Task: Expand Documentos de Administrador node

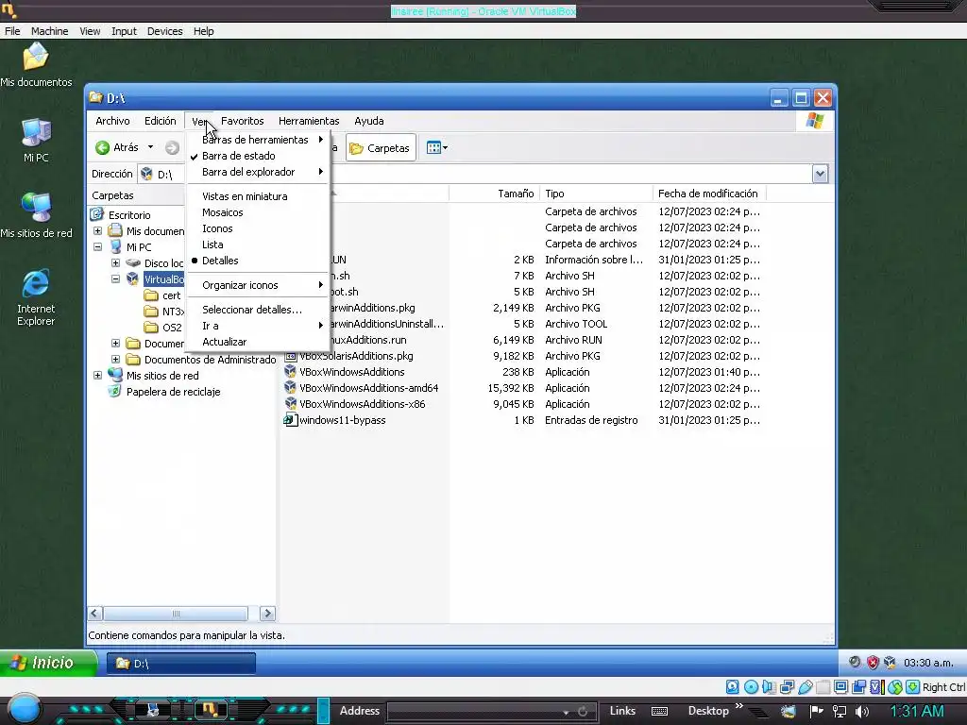Action: (x=115, y=360)
